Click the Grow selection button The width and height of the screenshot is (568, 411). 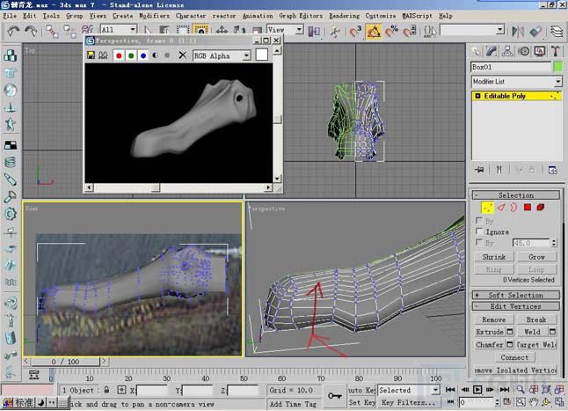(536, 257)
